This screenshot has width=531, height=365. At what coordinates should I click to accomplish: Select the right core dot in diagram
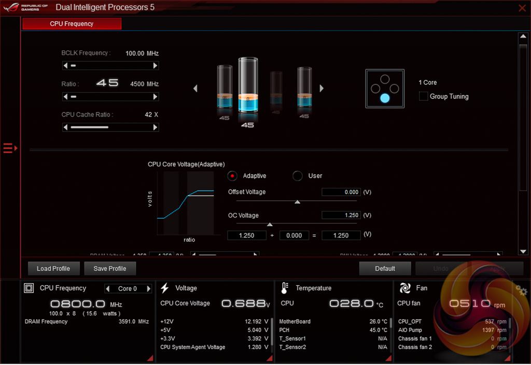point(394,89)
